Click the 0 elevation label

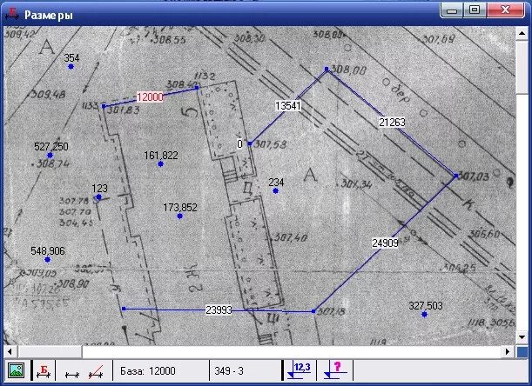click(239, 144)
